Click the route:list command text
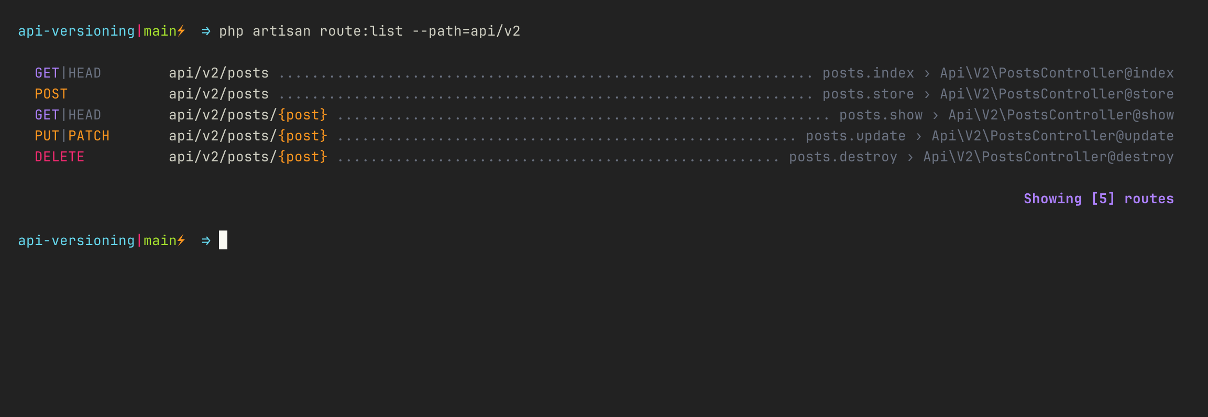1208x417 pixels. [361, 31]
